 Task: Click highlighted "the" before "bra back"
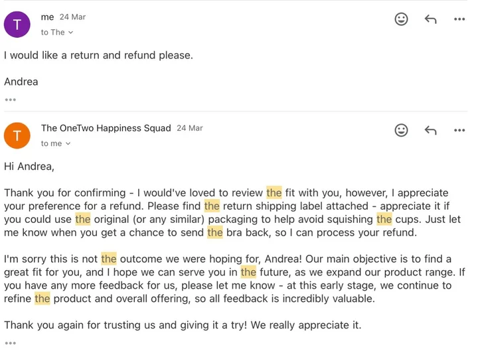[215, 232]
